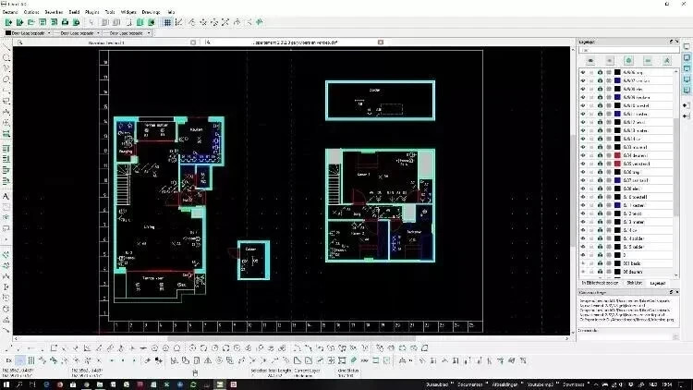
Task: Click the rectangle tool icon in bottom toolbar
Action: (54, 348)
